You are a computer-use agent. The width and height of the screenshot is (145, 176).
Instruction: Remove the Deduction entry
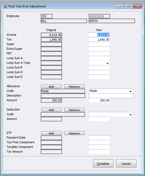coord(74,110)
